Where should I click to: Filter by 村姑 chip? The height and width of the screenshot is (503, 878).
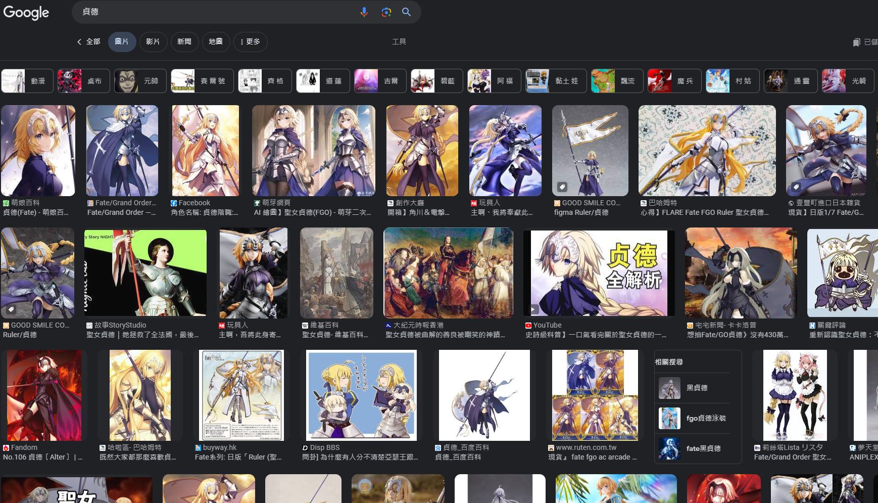click(733, 81)
